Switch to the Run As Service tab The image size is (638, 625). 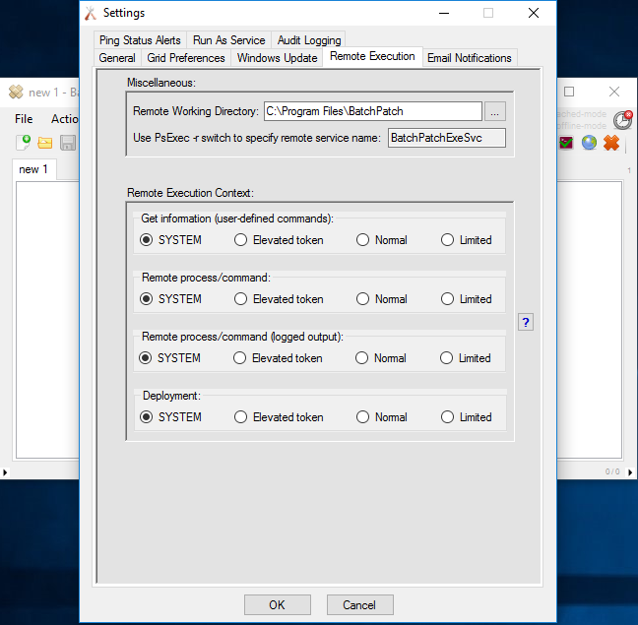coord(229,40)
